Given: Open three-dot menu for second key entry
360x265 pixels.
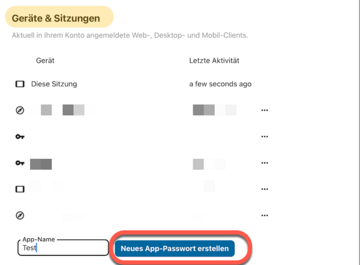Looking at the screenshot, I should (x=265, y=163).
